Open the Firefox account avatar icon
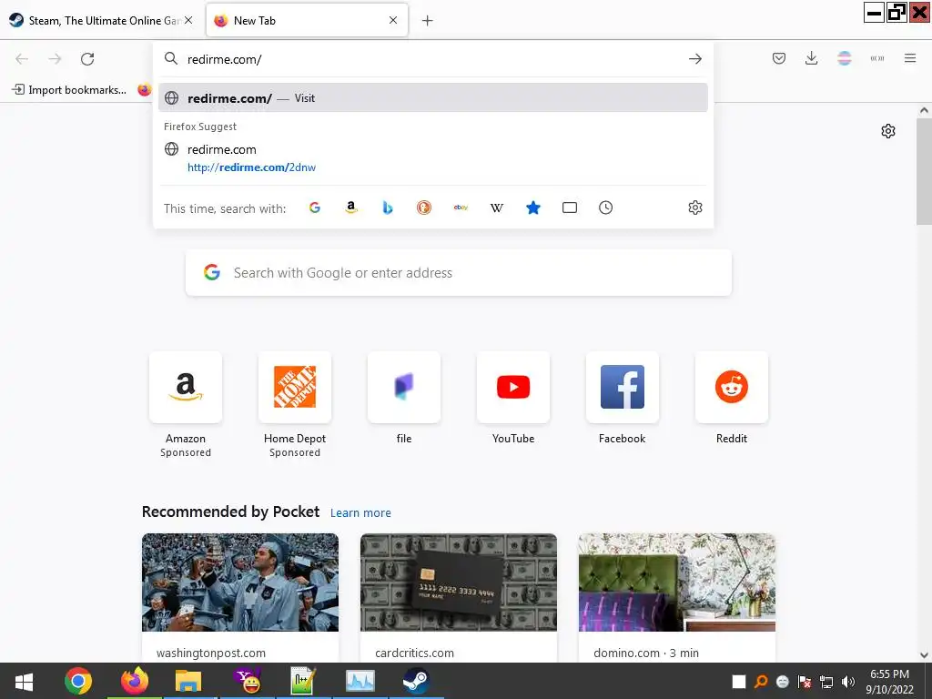Viewport: 932px width, 699px height. click(844, 58)
